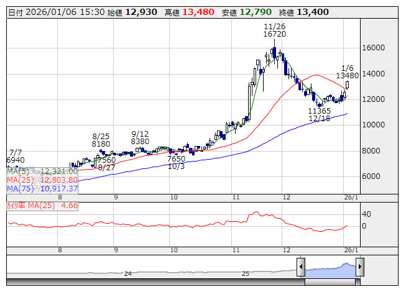Click the horizontal scrollbar thumb at the bottom
406x292 pixels.
(330, 282)
